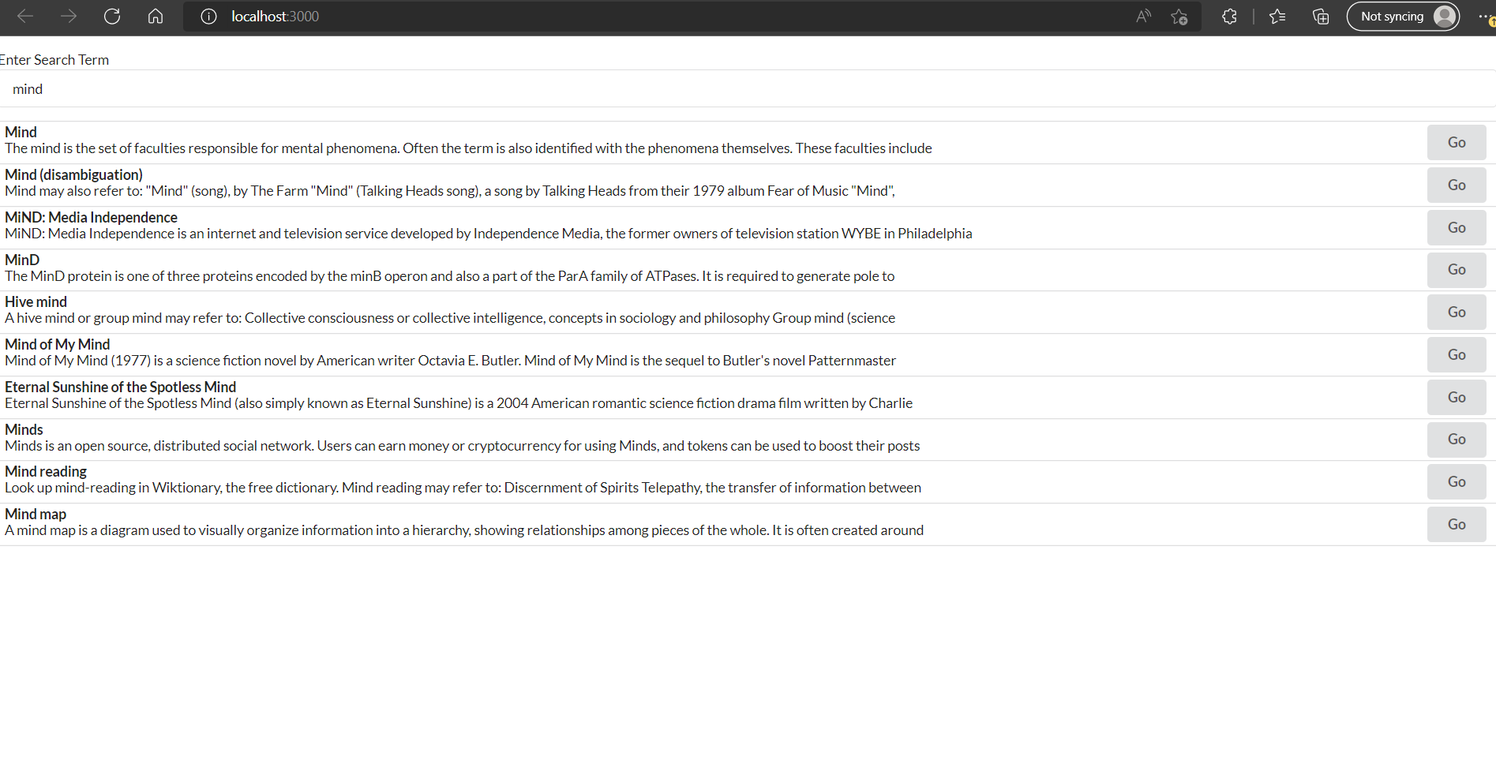Select the 'Mind map' title
1496x771 pixels.
pos(36,515)
